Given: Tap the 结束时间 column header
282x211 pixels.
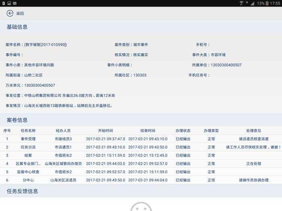Looking at the screenshot, I should click(148, 131).
